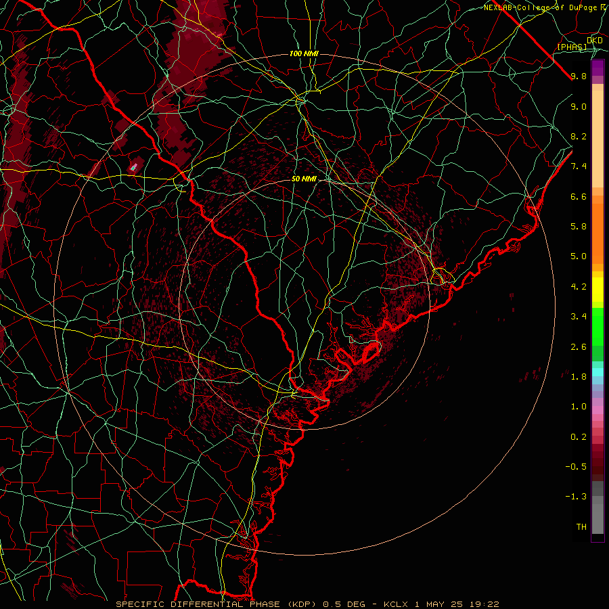
Task: Click the "KCLX" radar site identifier
Action: (x=396, y=604)
